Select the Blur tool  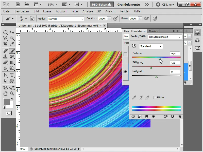(x=5, y=68)
